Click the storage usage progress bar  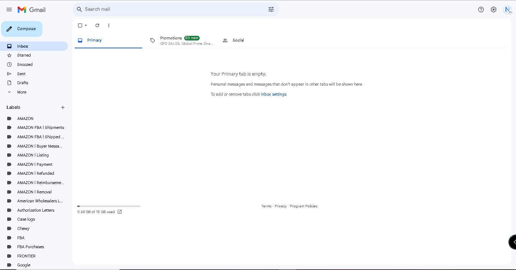(x=109, y=206)
